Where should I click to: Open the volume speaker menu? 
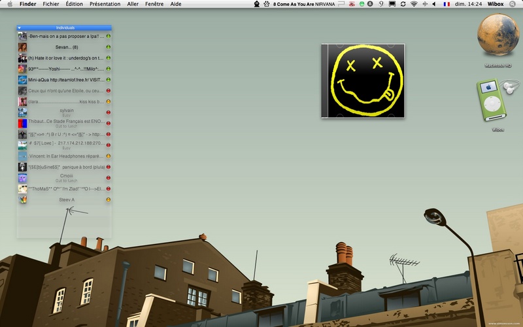tap(434, 4)
